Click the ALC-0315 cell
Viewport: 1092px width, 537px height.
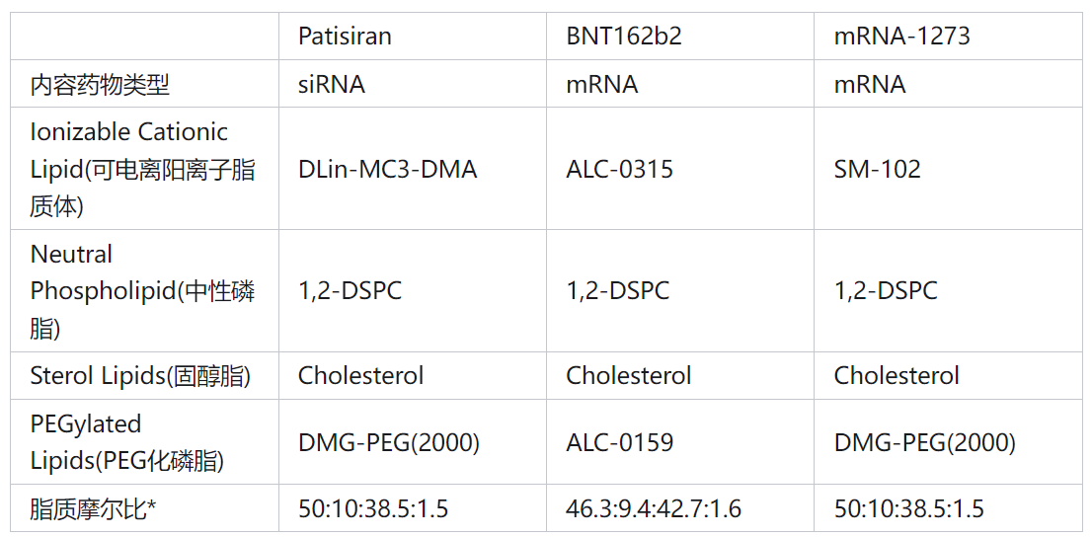coord(619,169)
